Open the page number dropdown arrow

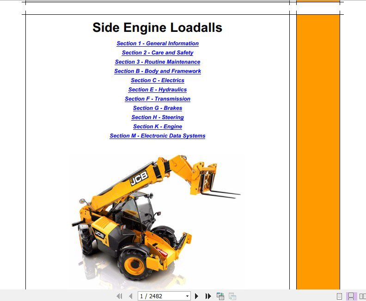(187, 296)
